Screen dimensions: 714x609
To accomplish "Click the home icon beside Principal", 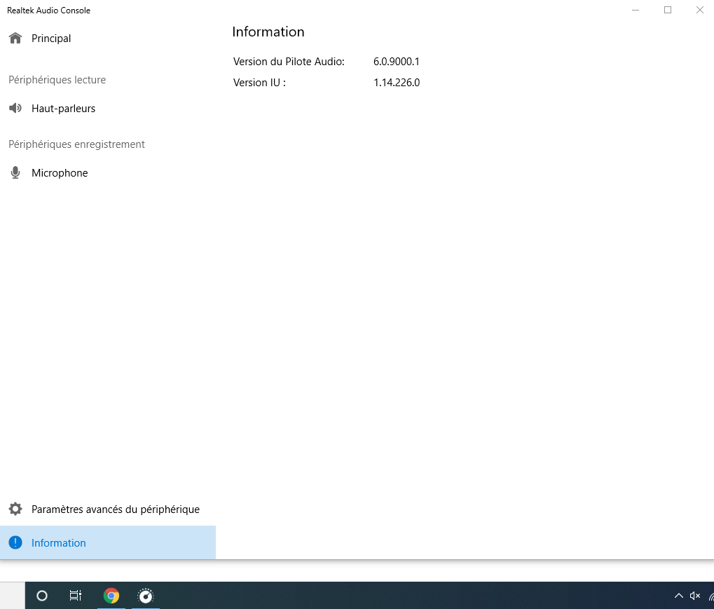I will [15, 38].
